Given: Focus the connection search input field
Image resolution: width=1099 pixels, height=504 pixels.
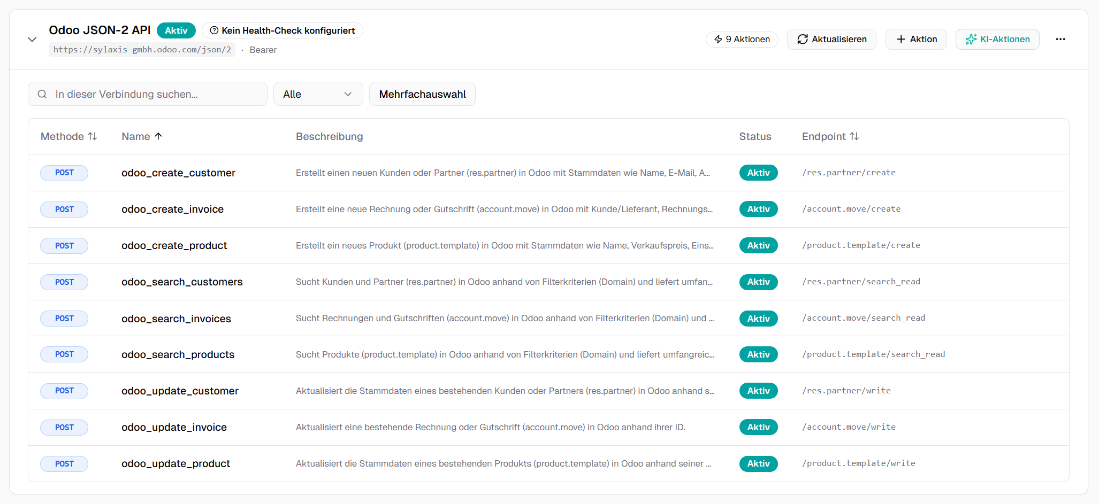Looking at the screenshot, I should coord(148,94).
